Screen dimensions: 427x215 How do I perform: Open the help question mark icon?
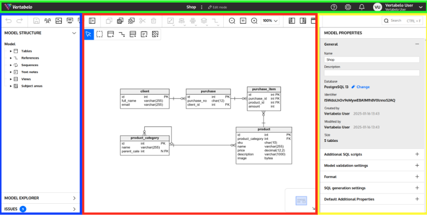(333, 8)
